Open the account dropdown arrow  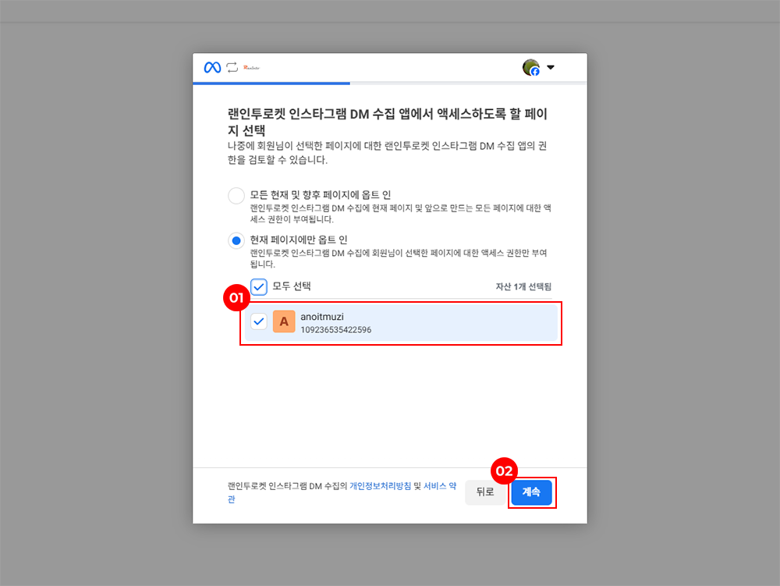[551, 68]
